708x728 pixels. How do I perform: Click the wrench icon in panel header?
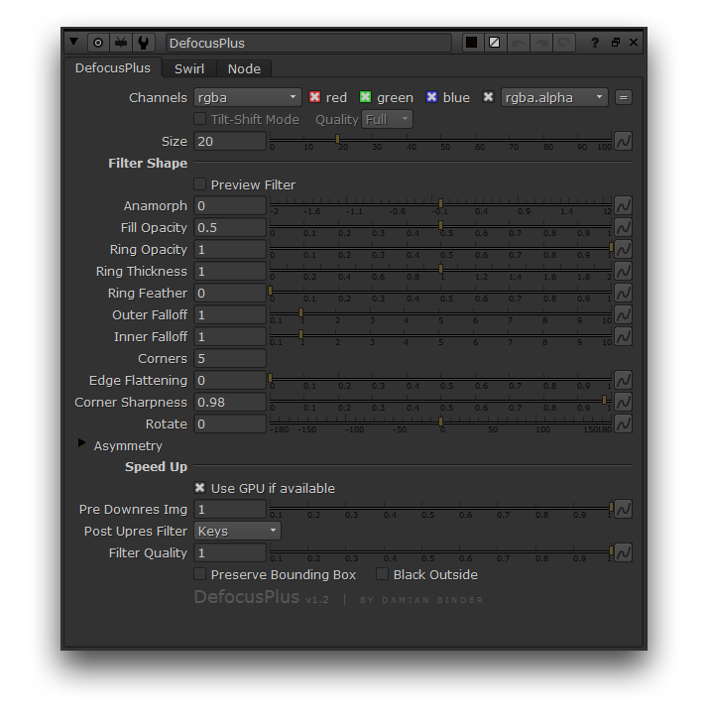pyautogui.click(x=145, y=43)
